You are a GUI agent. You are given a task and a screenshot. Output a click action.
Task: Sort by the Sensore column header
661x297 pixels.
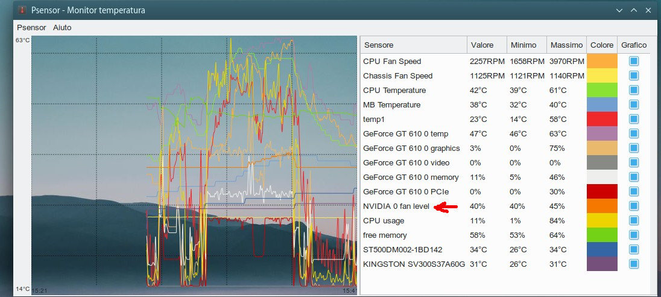click(x=414, y=45)
